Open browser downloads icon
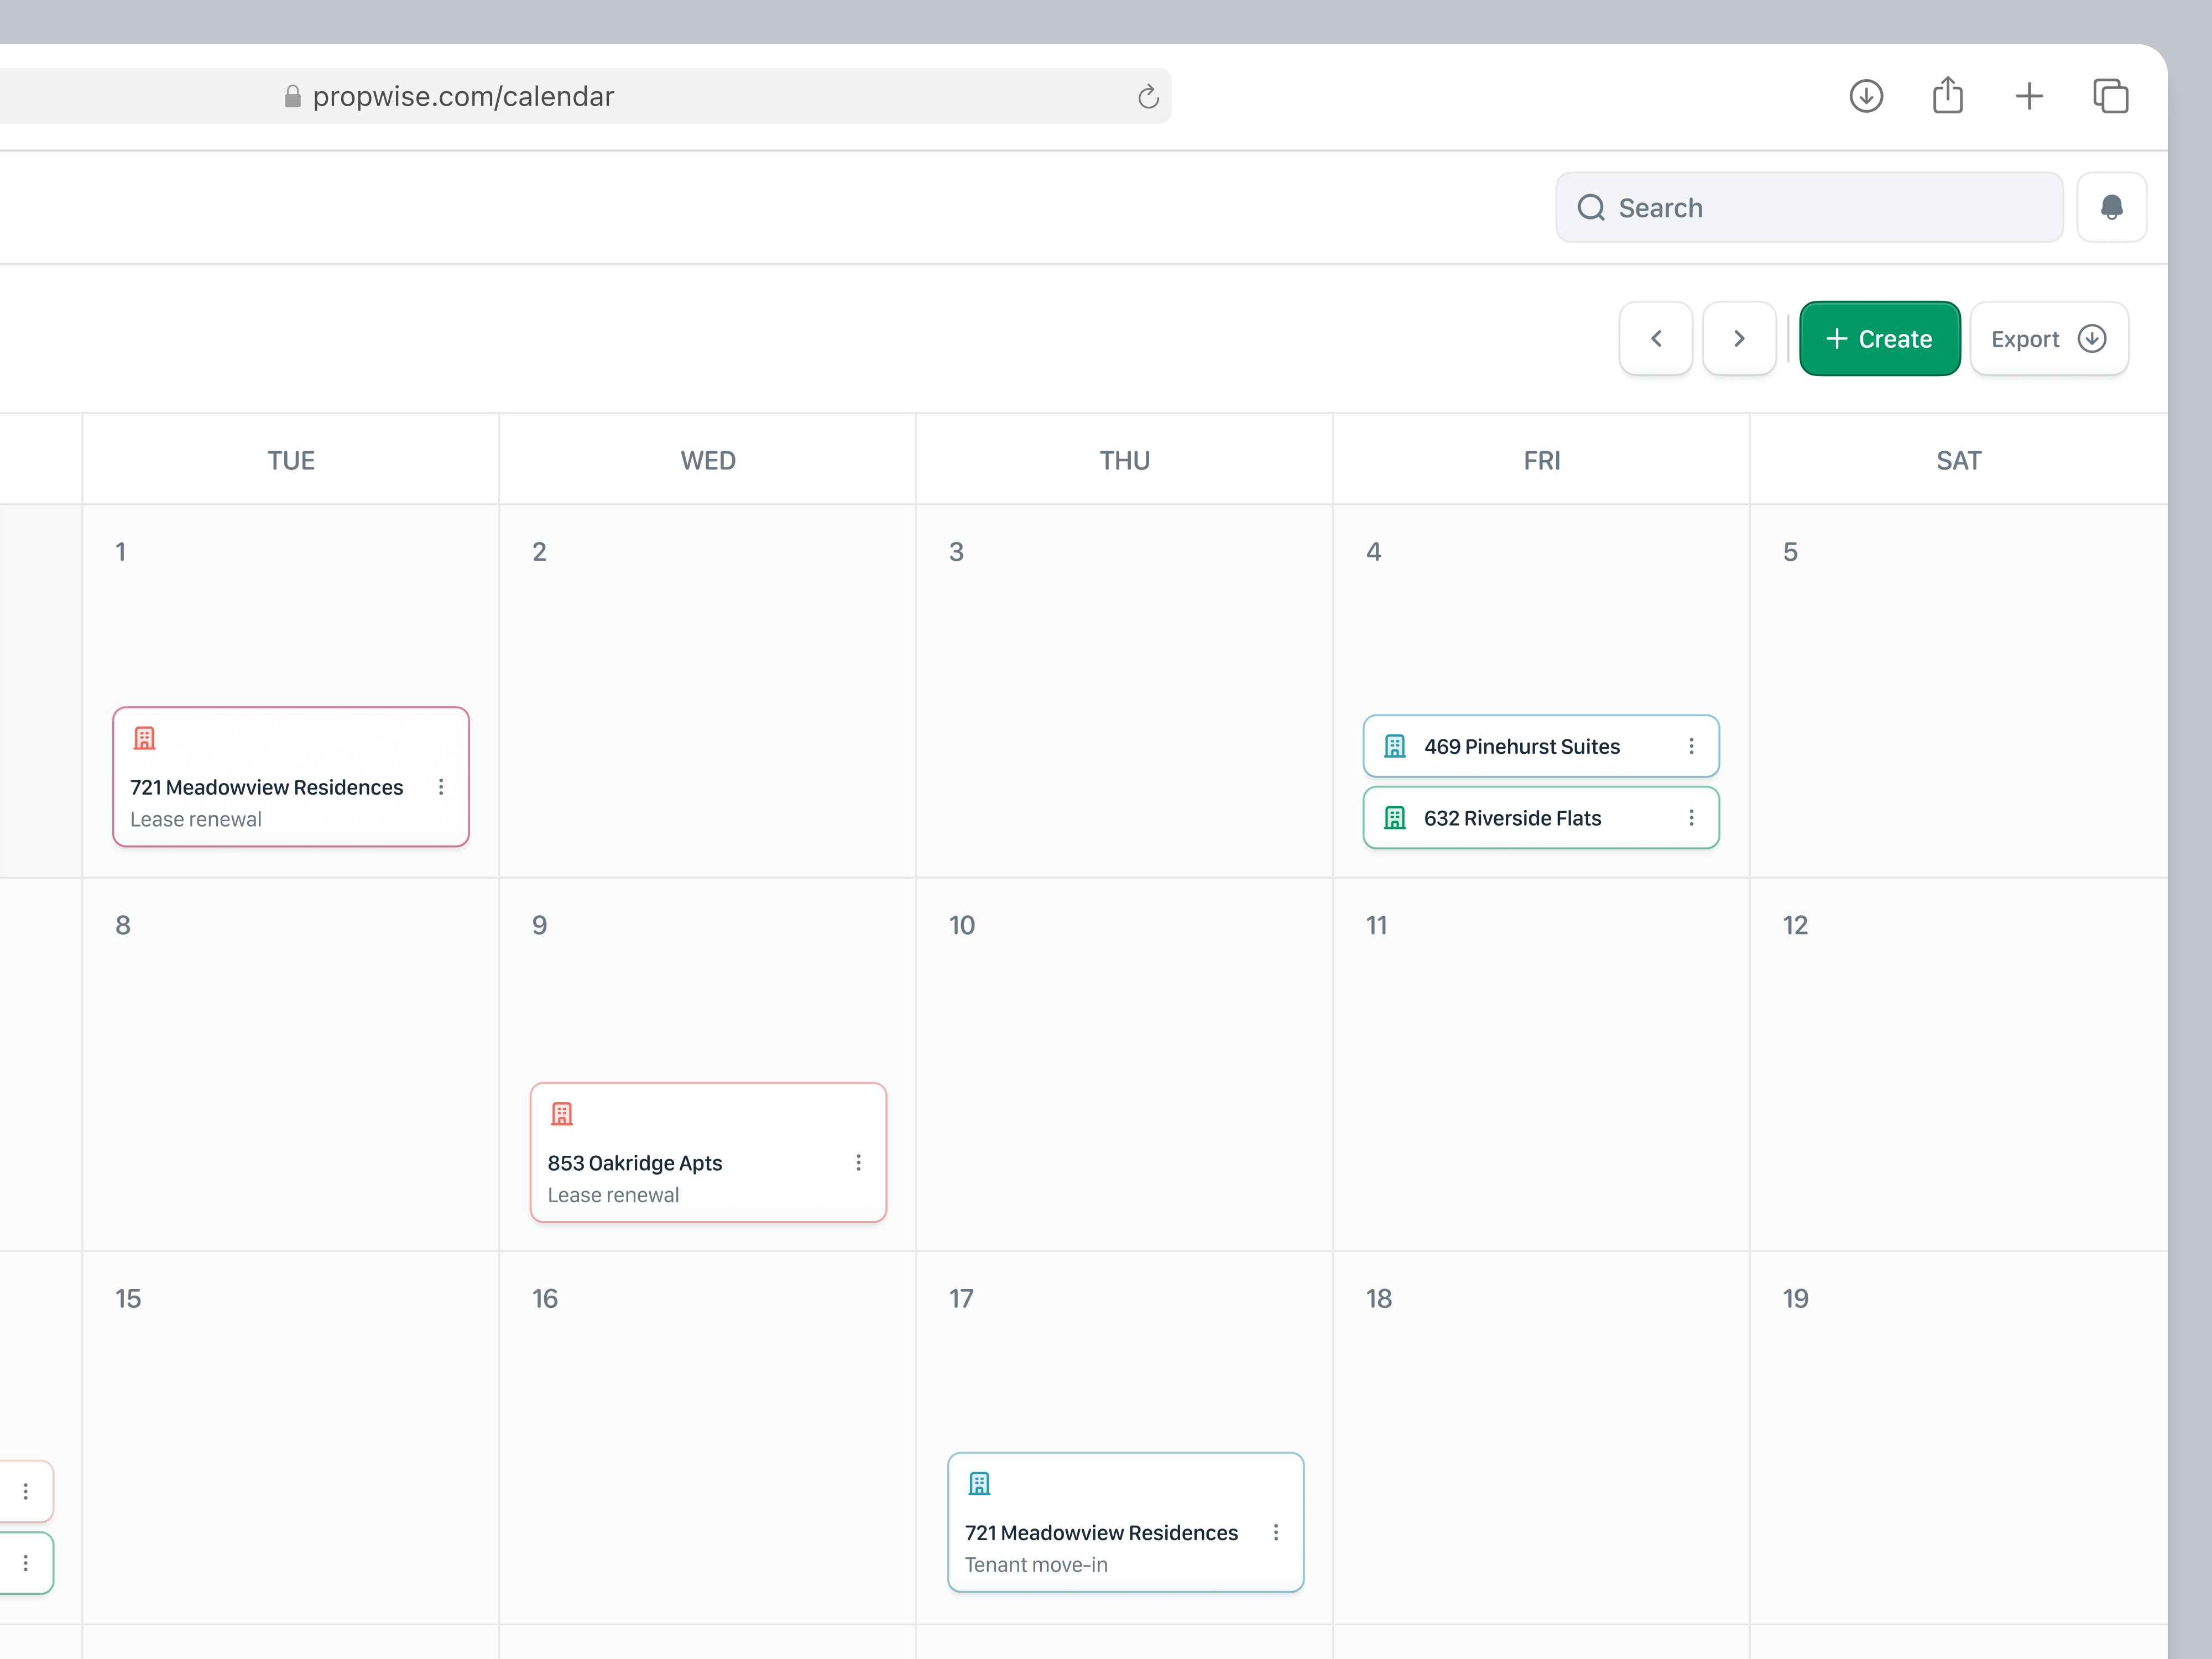The image size is (2212, 1659). coord(1866,96)
